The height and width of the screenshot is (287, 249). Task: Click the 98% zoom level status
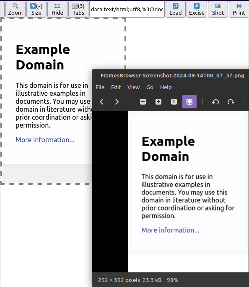(172, 280)
